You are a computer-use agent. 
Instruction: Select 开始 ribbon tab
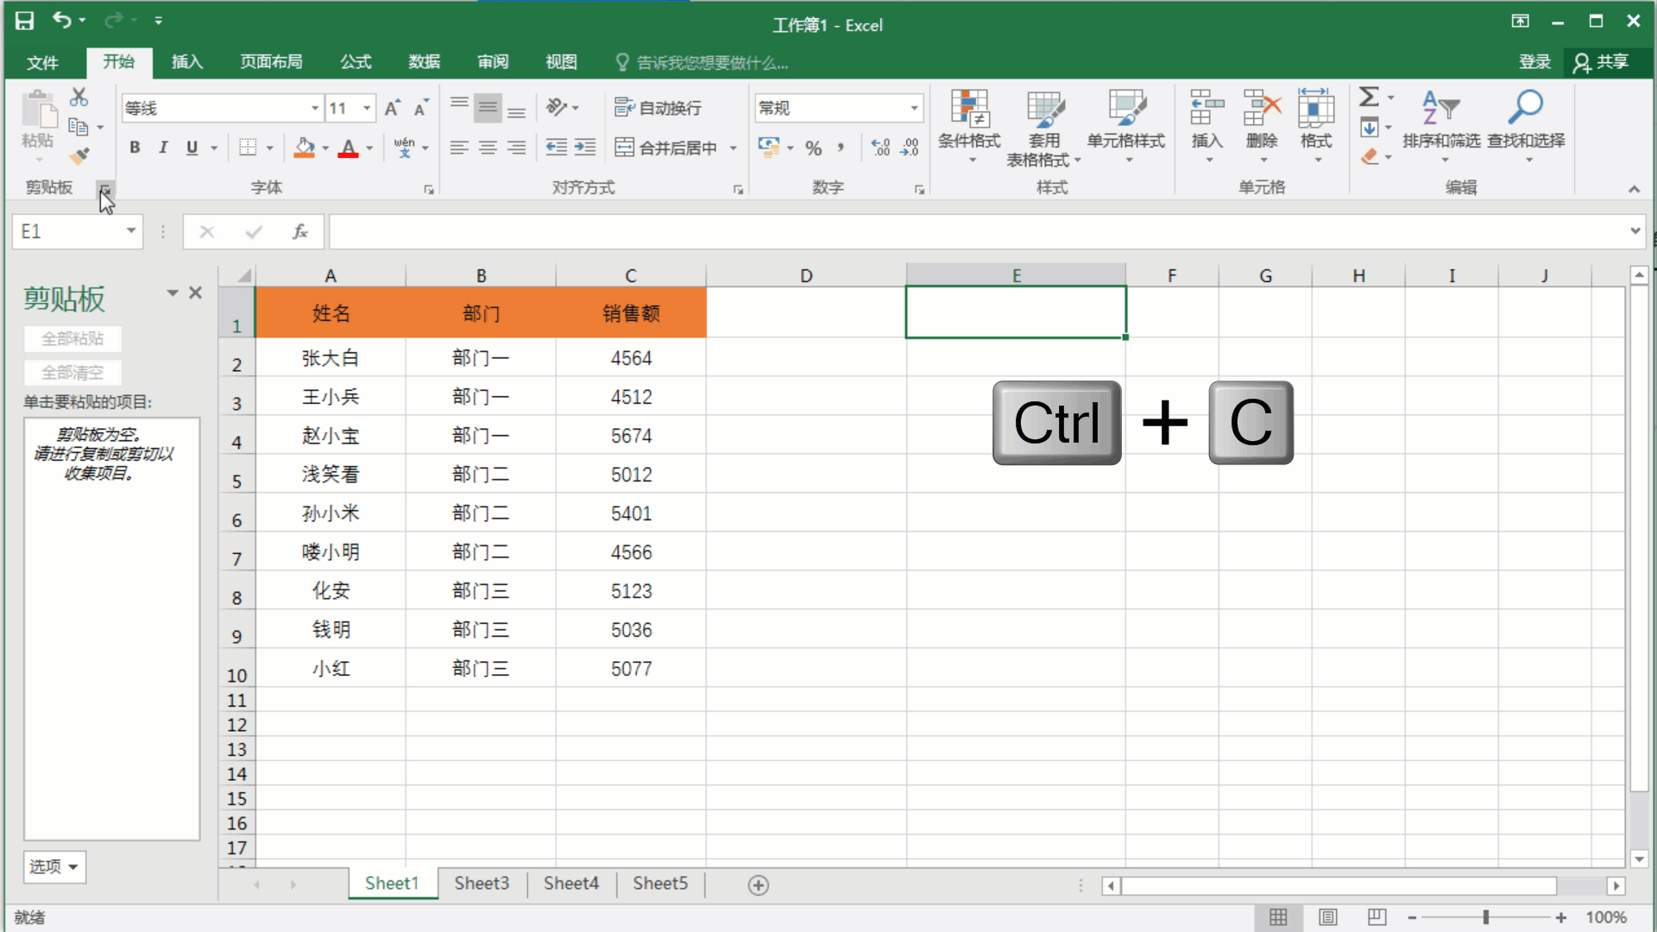[118, 61]
